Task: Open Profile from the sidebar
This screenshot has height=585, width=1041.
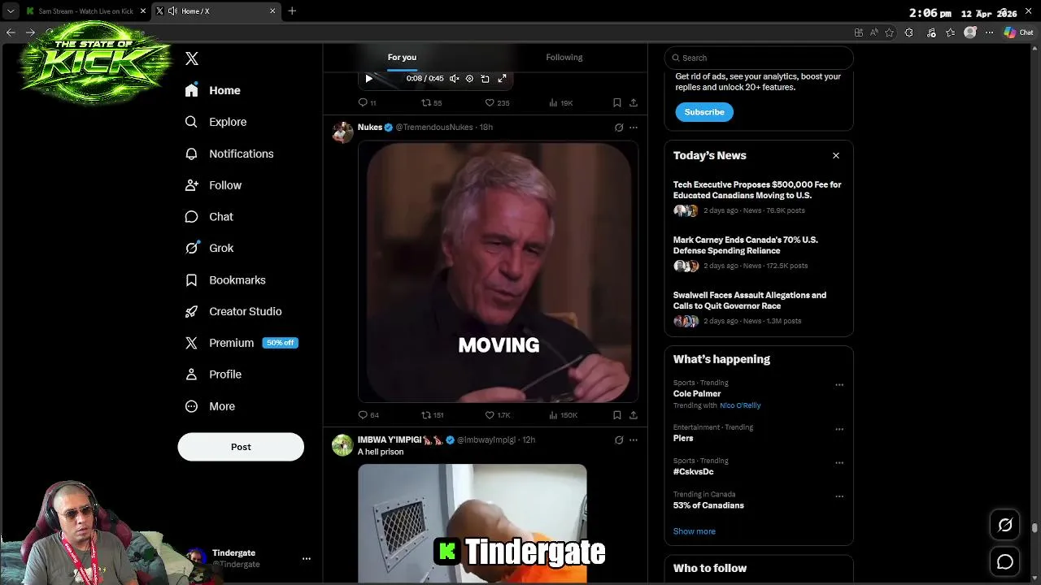Action: pos(214,375)
